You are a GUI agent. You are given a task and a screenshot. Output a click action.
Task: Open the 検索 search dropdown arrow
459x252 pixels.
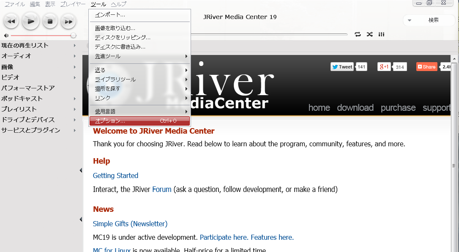[410, 20]
